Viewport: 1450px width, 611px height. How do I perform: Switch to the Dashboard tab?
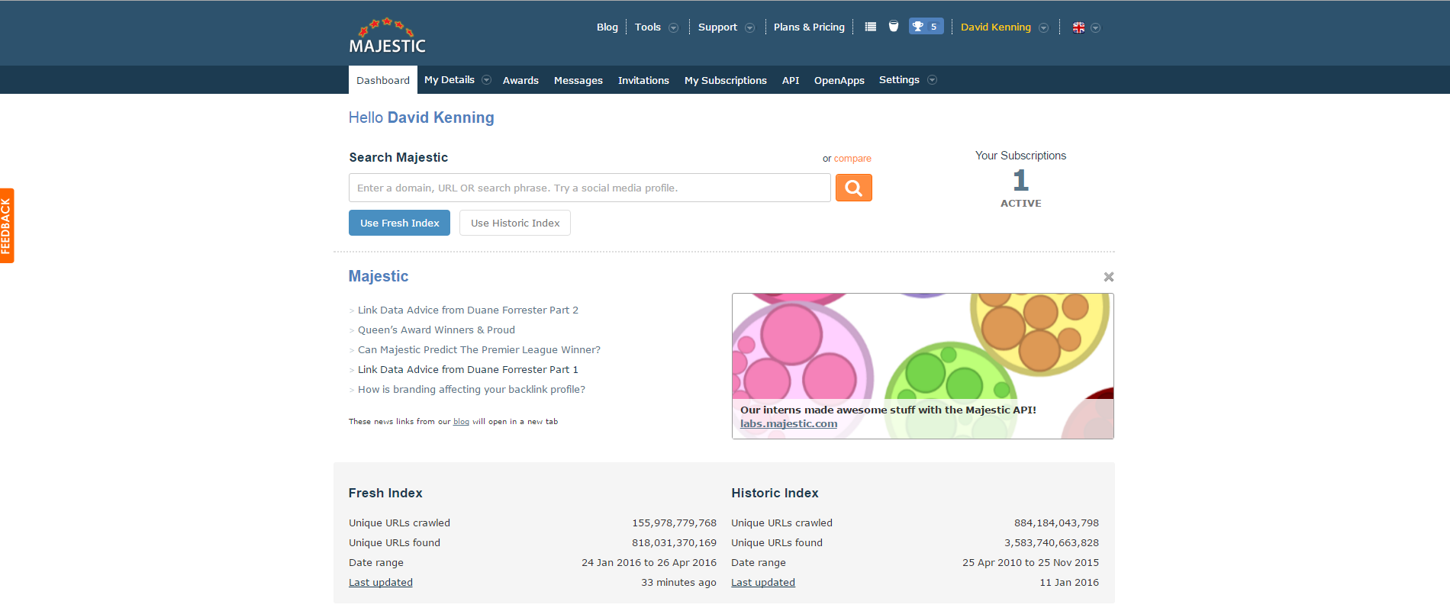pos(383,80)
